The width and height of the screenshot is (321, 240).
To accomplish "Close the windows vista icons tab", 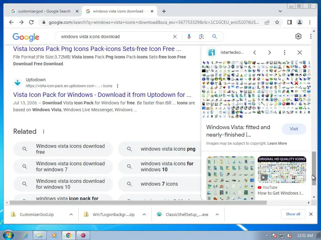I will click(152, 11).
